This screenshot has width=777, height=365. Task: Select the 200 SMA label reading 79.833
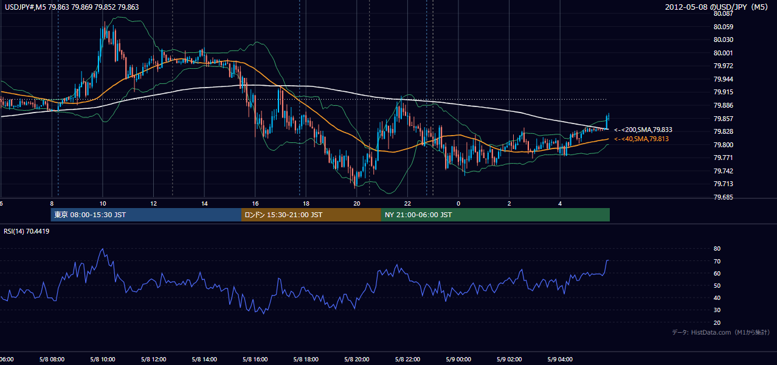point(643,130)
